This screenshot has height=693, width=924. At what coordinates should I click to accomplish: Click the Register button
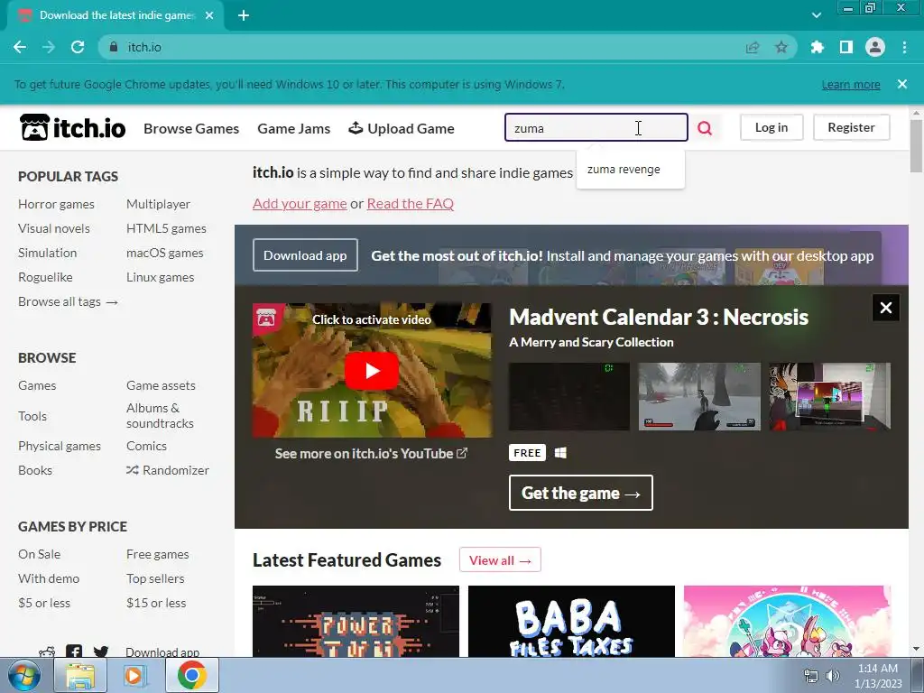(x=851, y=127)
